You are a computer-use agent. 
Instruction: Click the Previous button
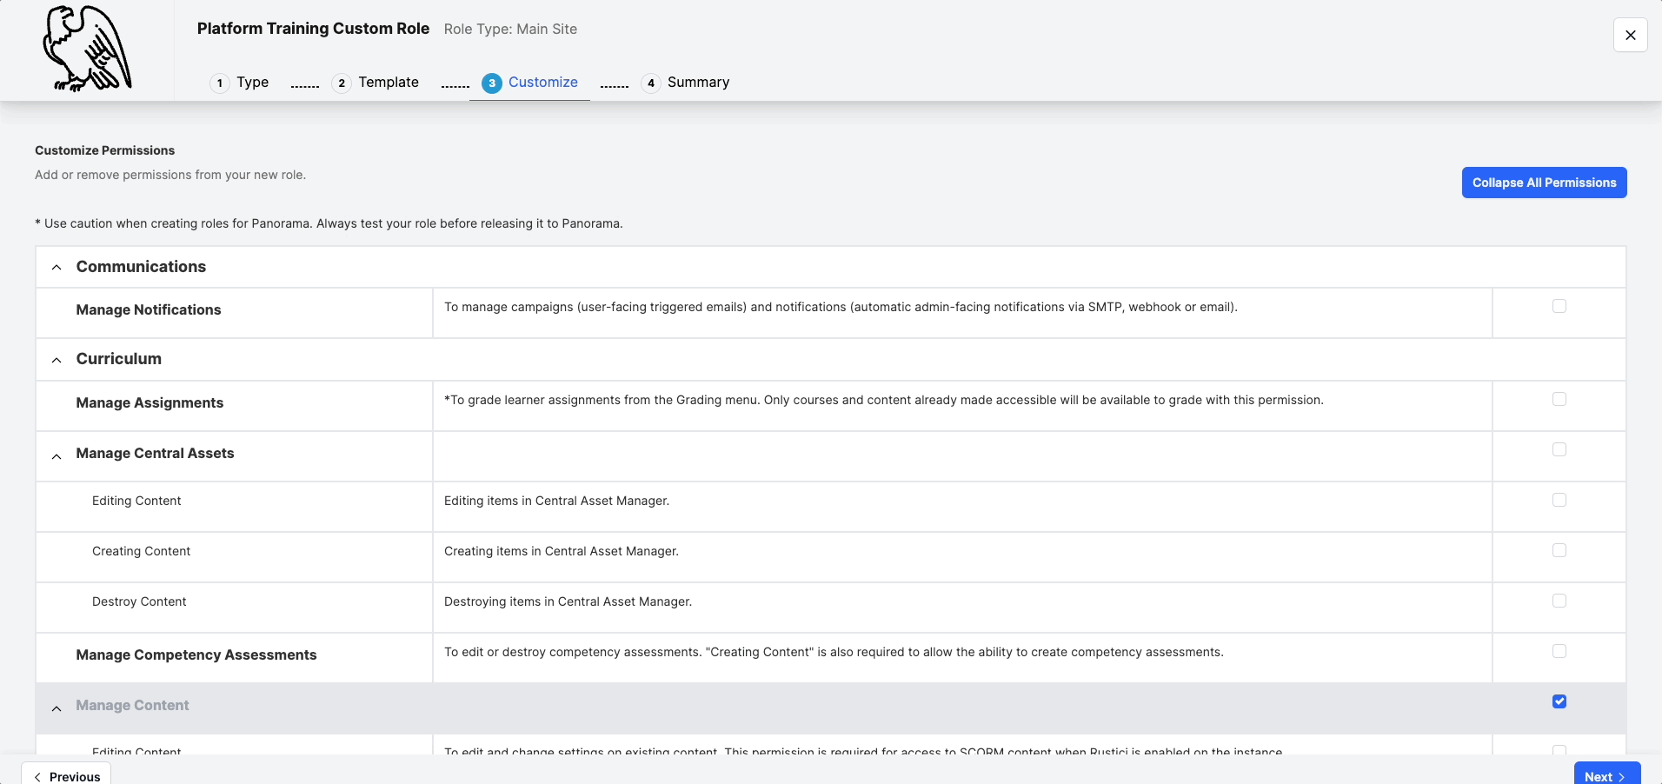pyautogui.click(x=66, y=775)
